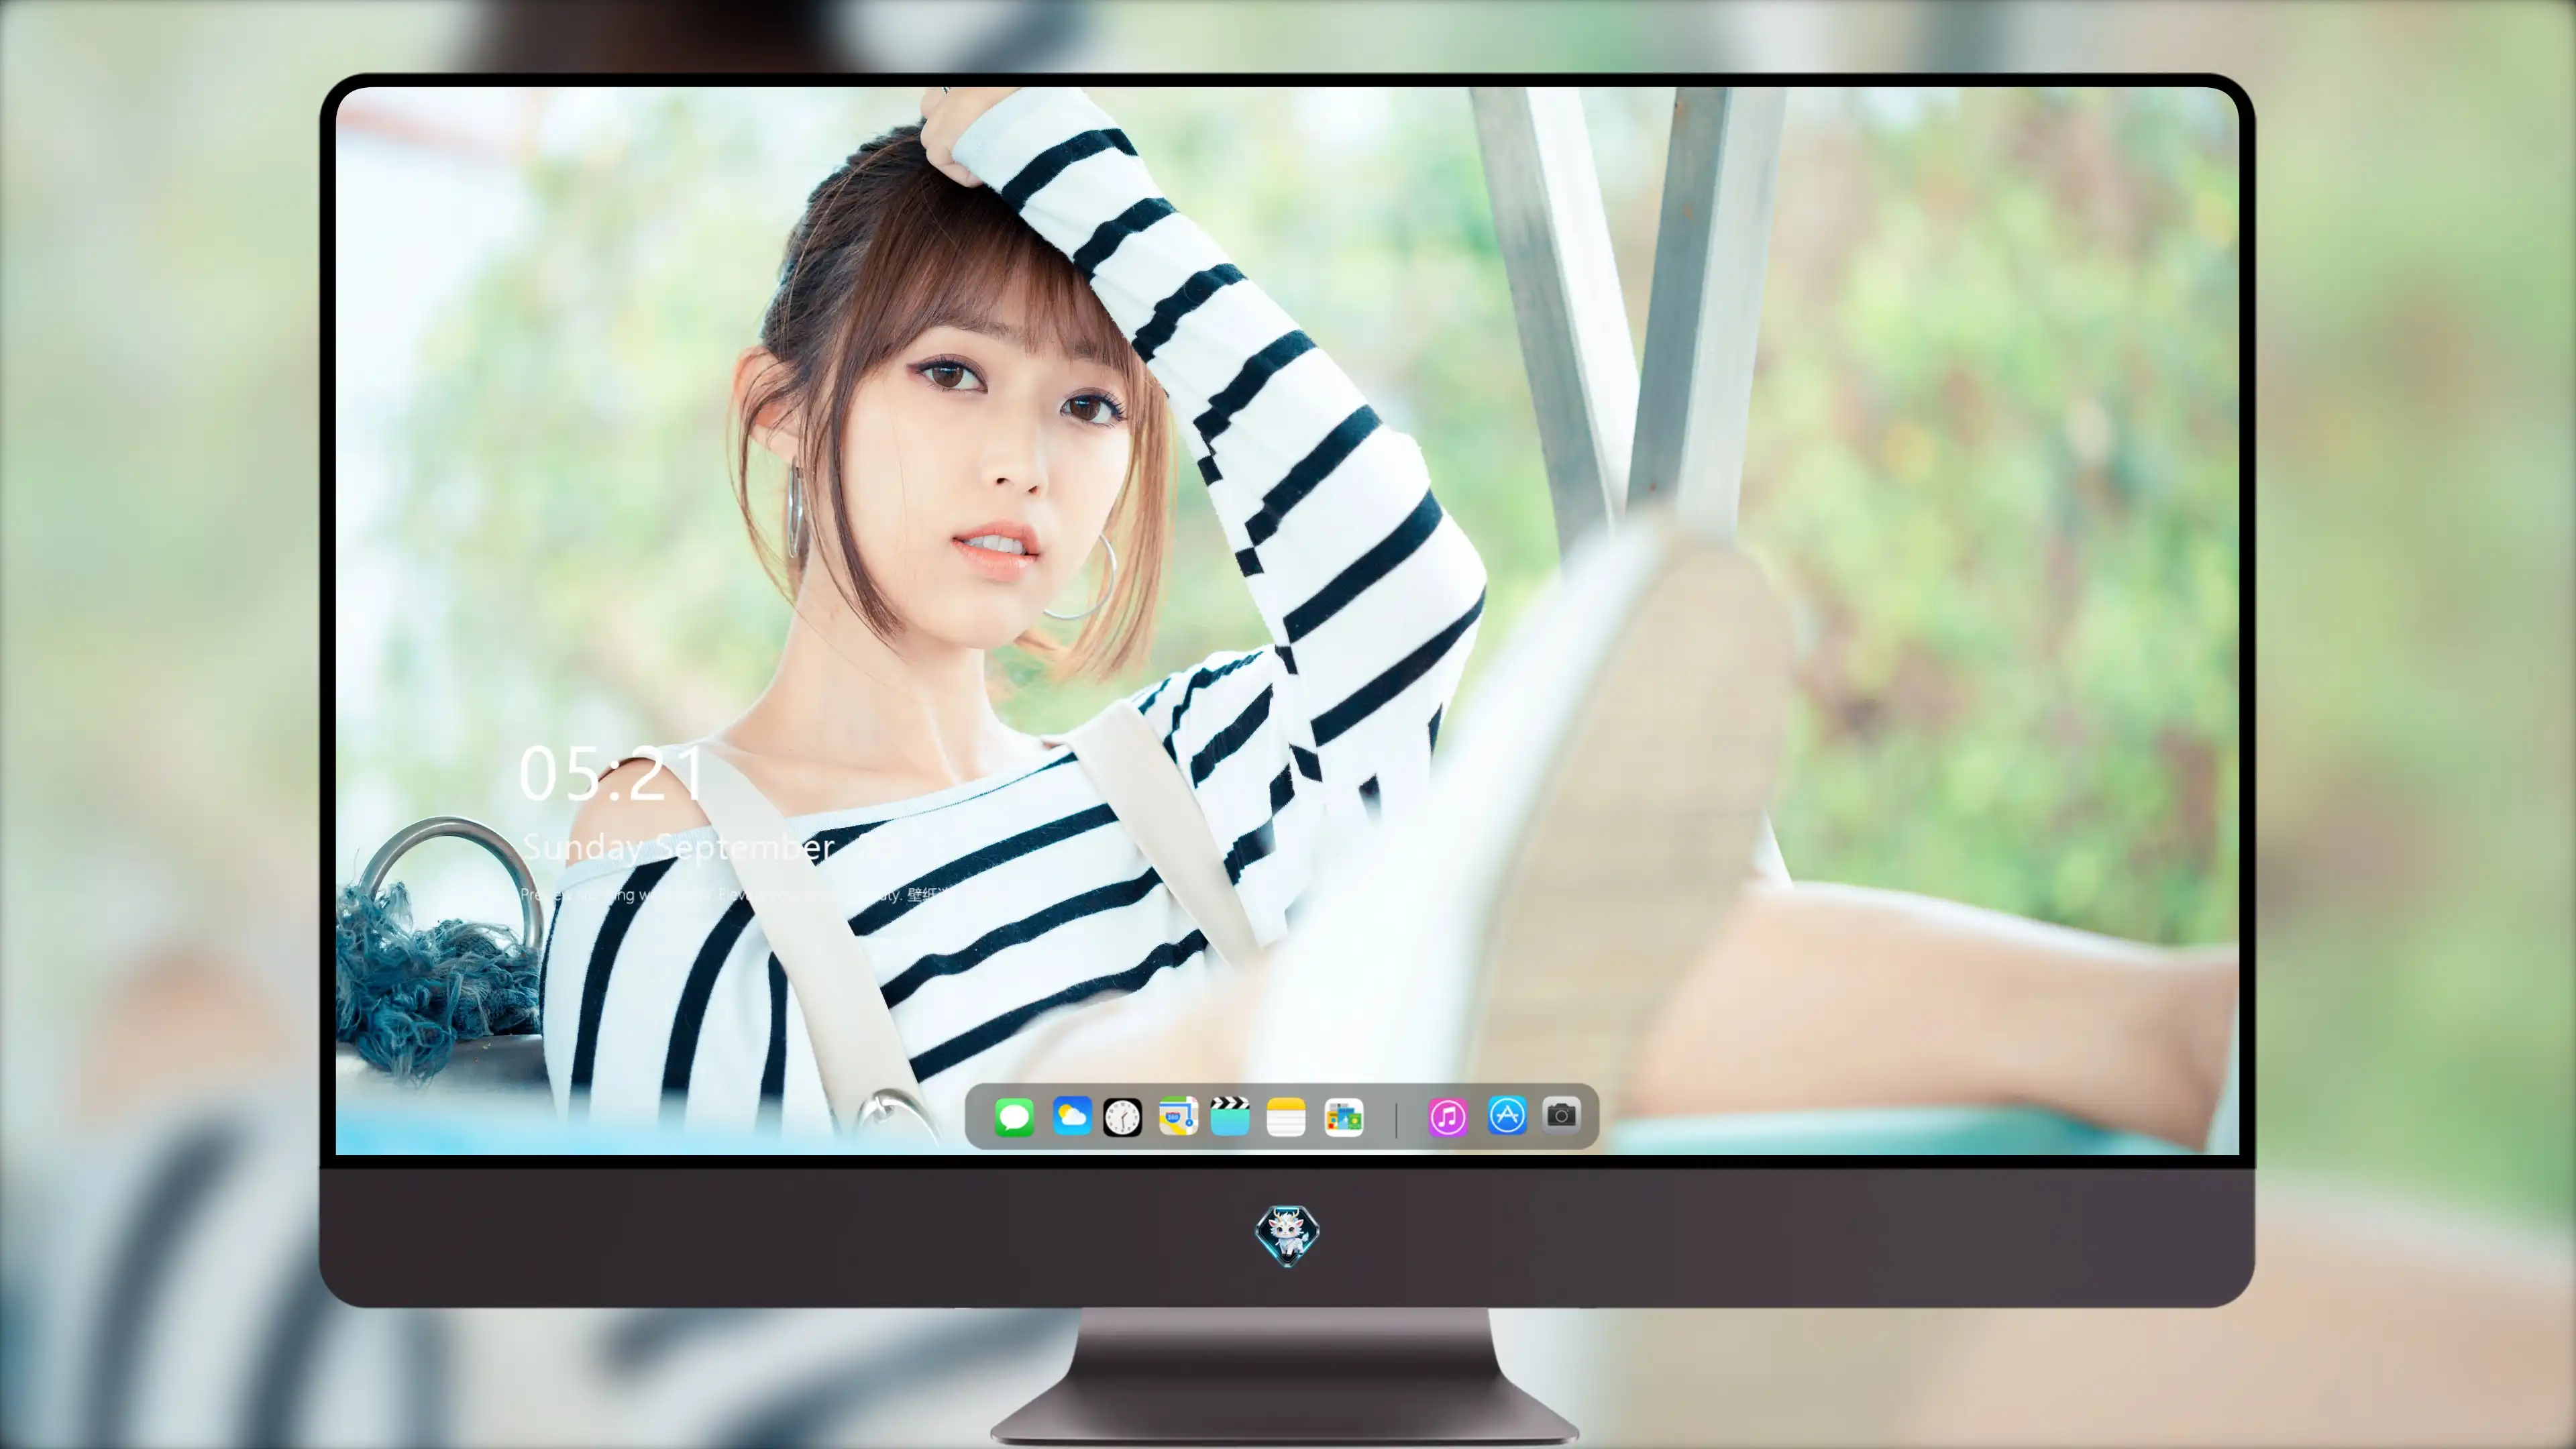
Task: Open the Messages app in the dock
Action: [x=1014, y=1117]
